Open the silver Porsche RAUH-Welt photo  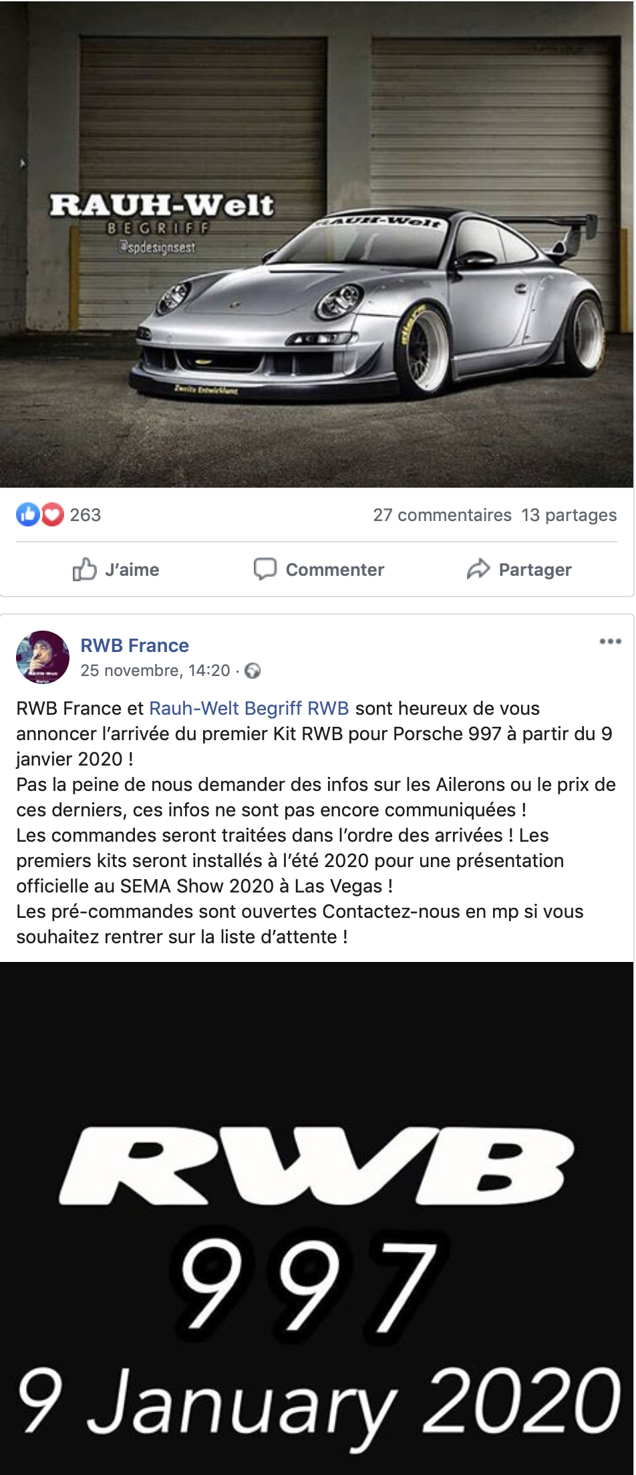(x=317, y=244)
